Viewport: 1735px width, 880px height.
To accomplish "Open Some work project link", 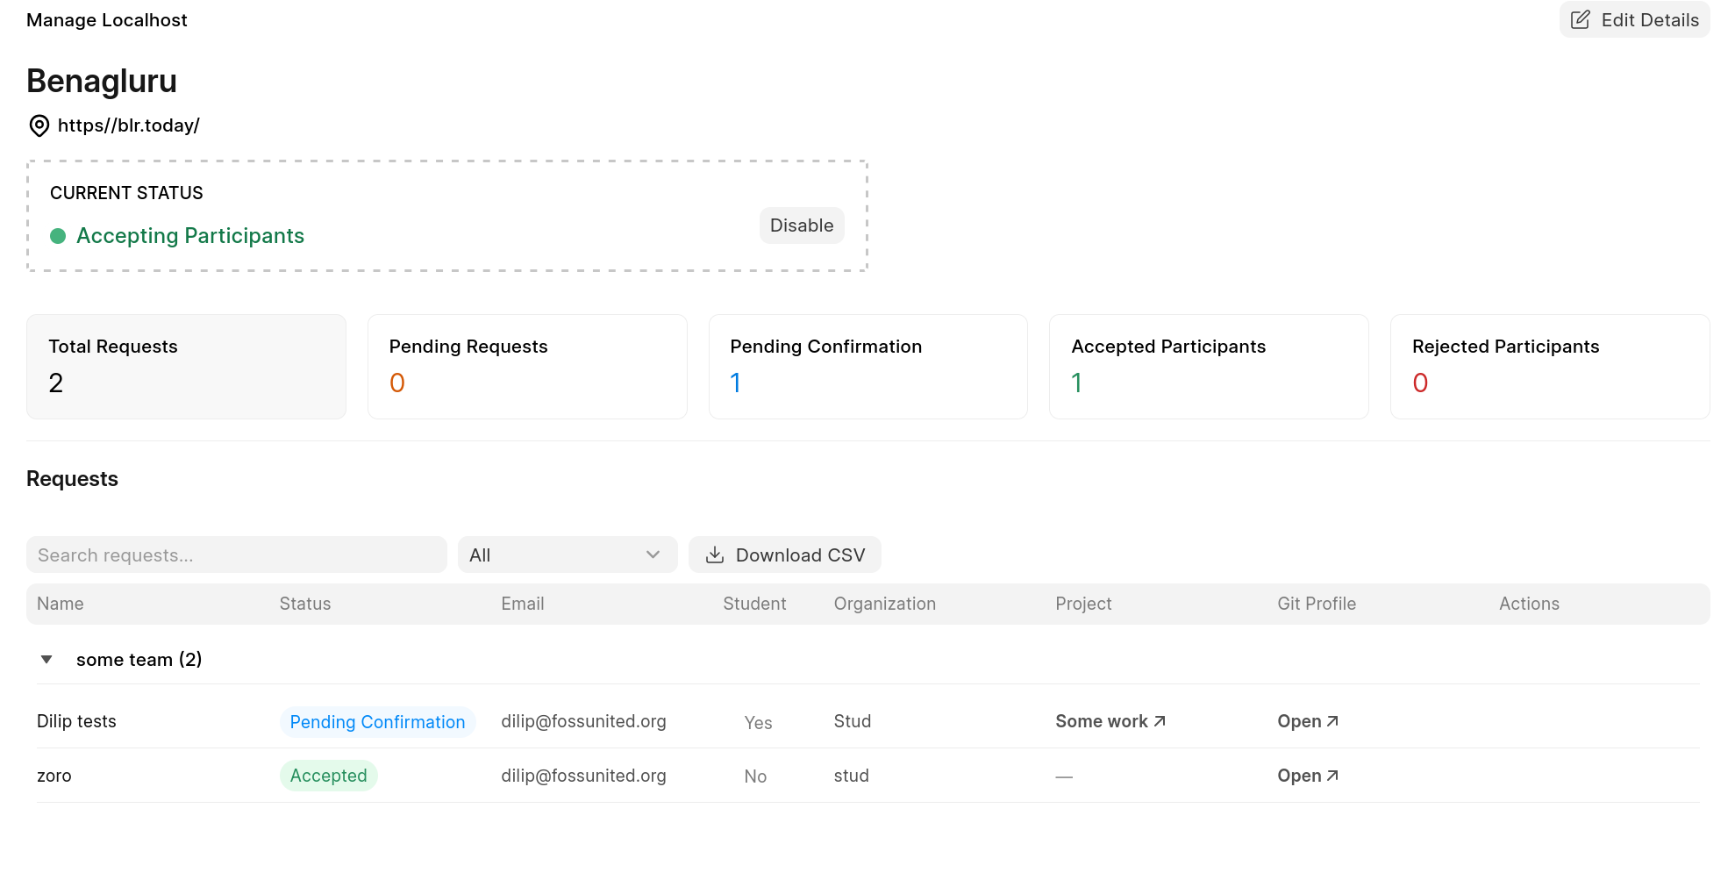I will (1101, 720).
